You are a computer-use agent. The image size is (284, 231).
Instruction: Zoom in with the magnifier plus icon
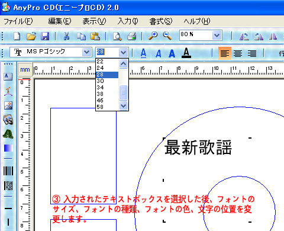point(153,36)
